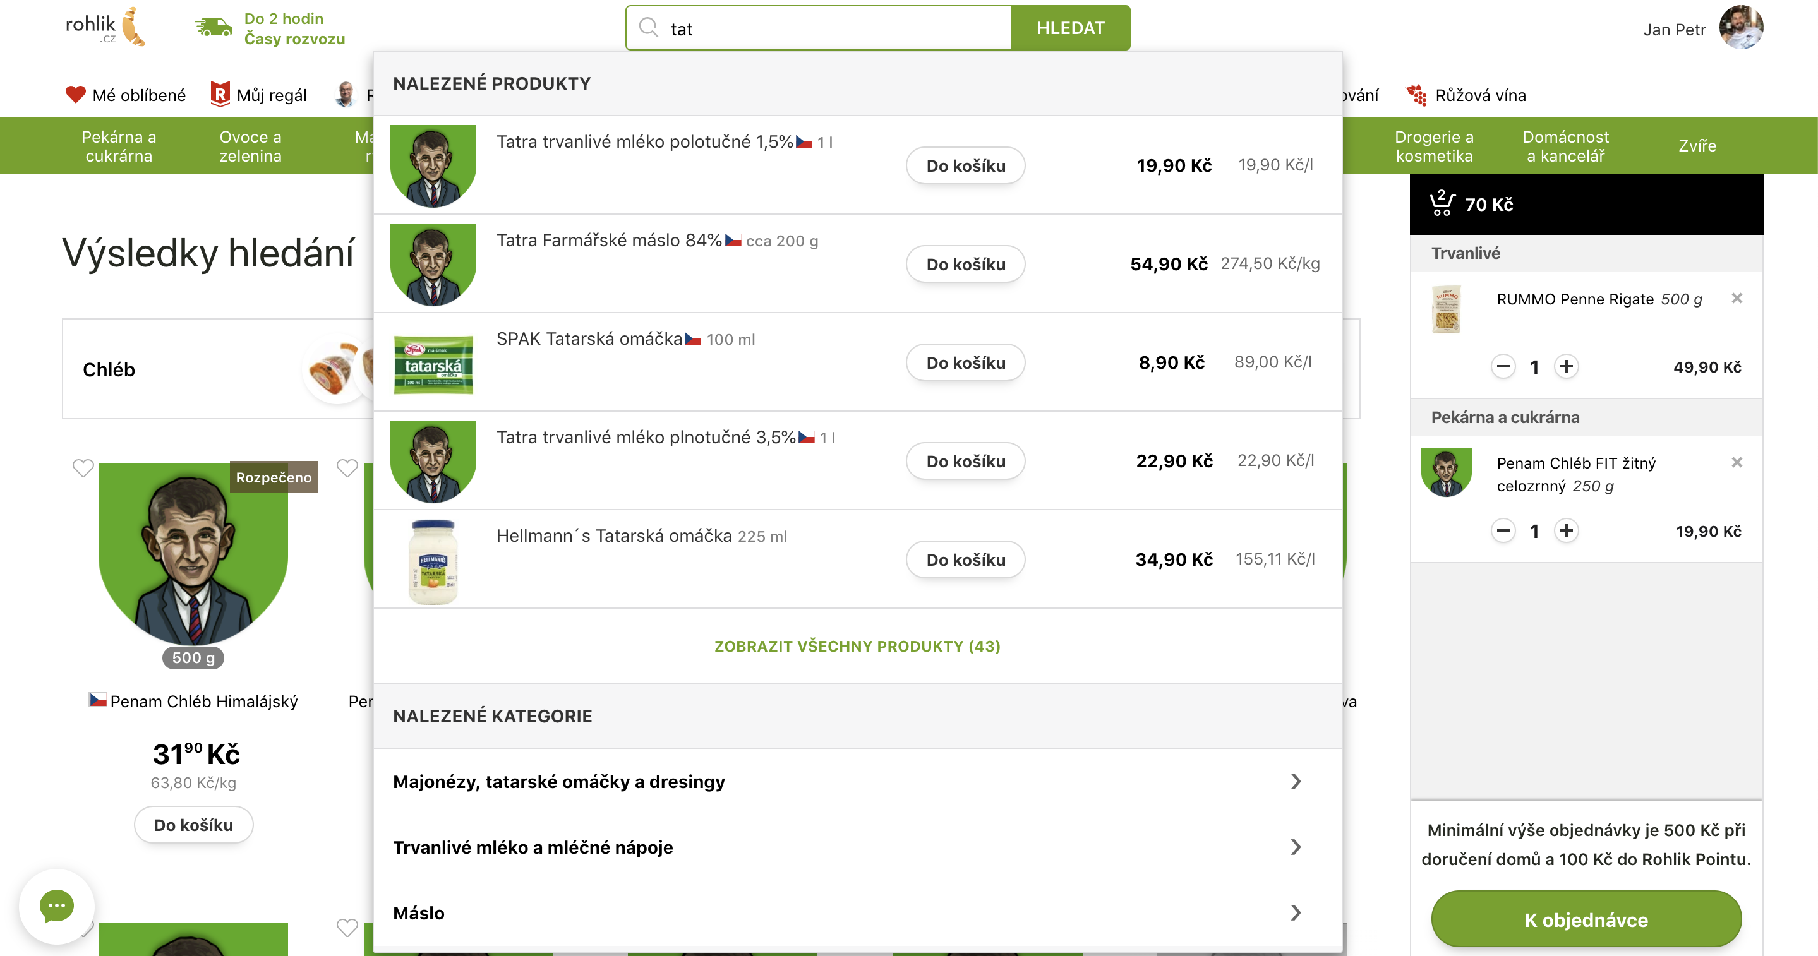Increase RUMMO Penne Rigate quantity
Viewport: 1818px width, 956px height.
1566,367
